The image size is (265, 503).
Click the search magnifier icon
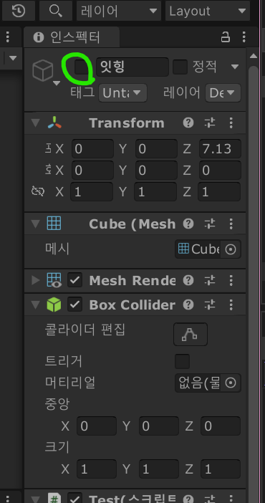[56, 11]
